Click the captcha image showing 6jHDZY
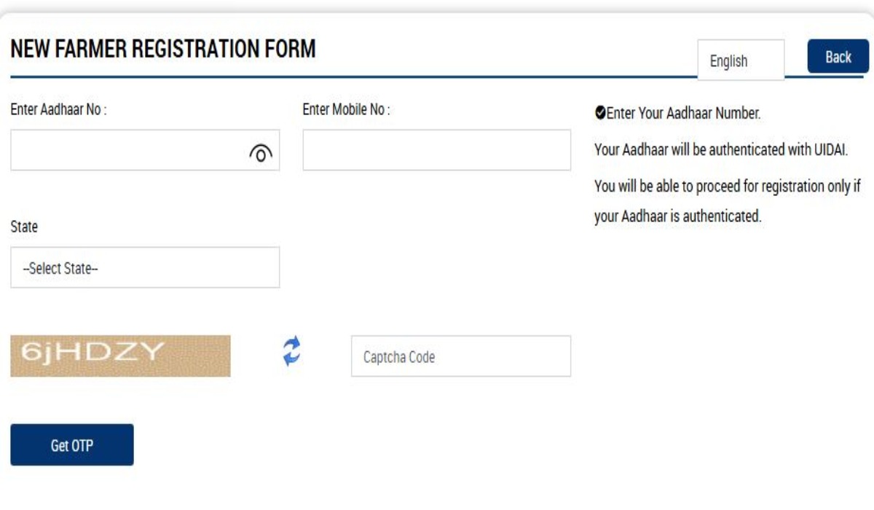This screenshot has width=874, height=510. click(121, 355)
